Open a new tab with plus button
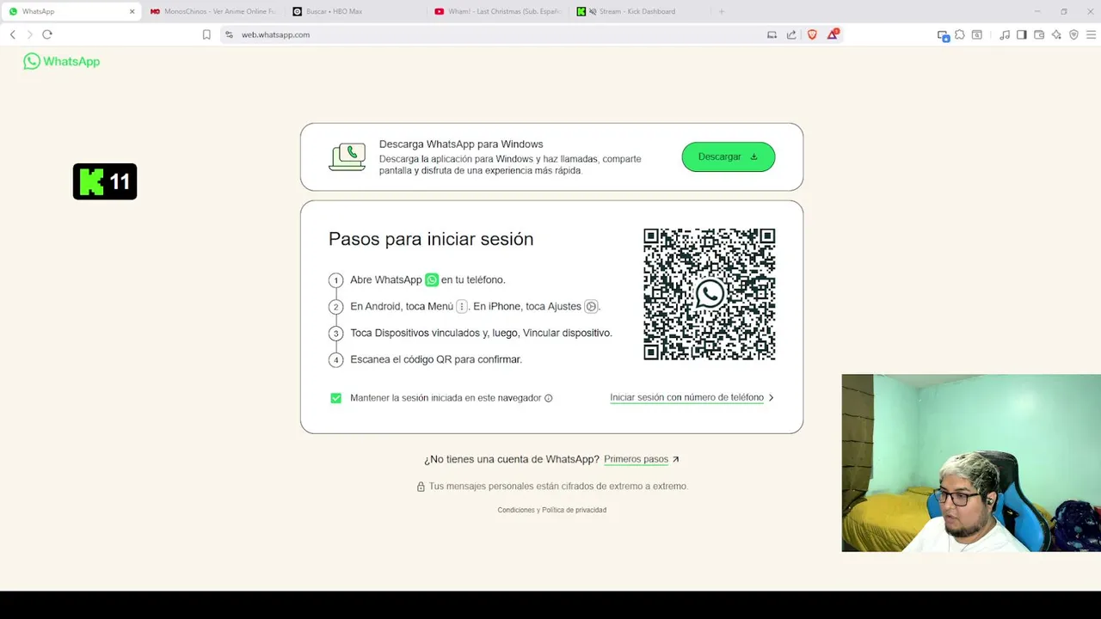This screenshot has height=619, width=1101. [721, 11]
